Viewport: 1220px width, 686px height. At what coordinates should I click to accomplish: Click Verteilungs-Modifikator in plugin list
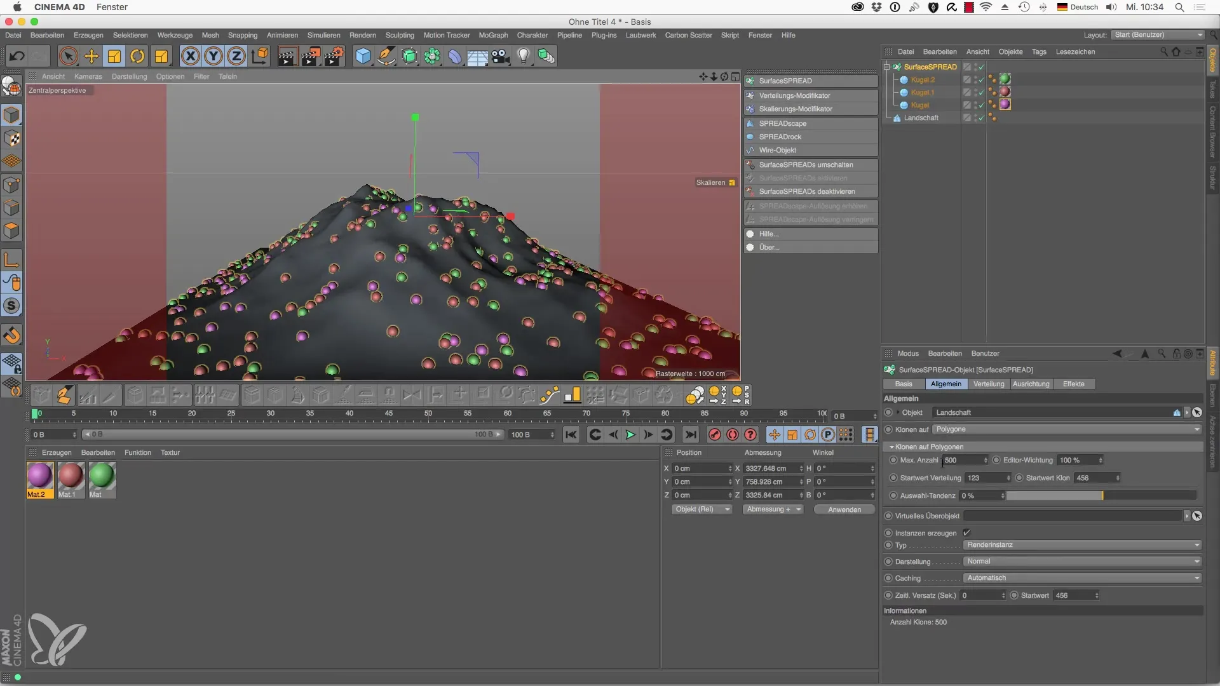(811, 95)
